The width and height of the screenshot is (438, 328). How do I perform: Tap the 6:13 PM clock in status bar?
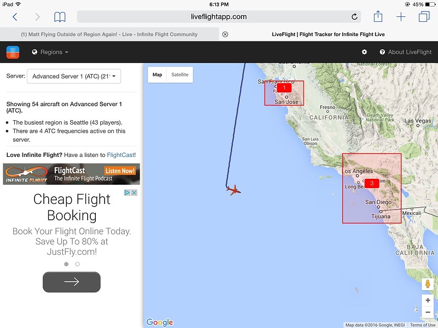pyautogui.click(x=218, y=4)
